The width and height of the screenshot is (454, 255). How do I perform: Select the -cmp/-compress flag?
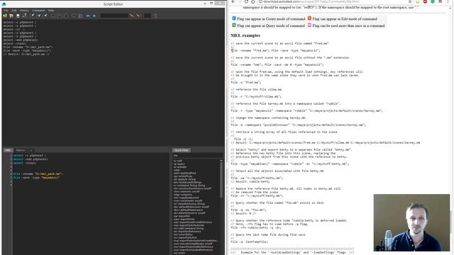click(x=183, y=195)
